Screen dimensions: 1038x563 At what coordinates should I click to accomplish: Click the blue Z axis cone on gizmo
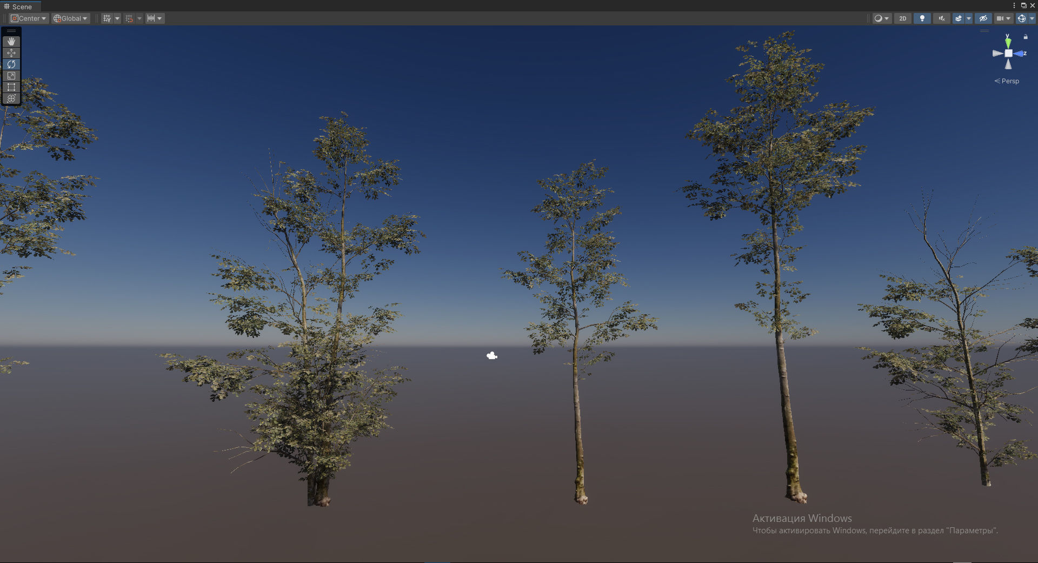pyautogui.click(x=1020, y=54)
